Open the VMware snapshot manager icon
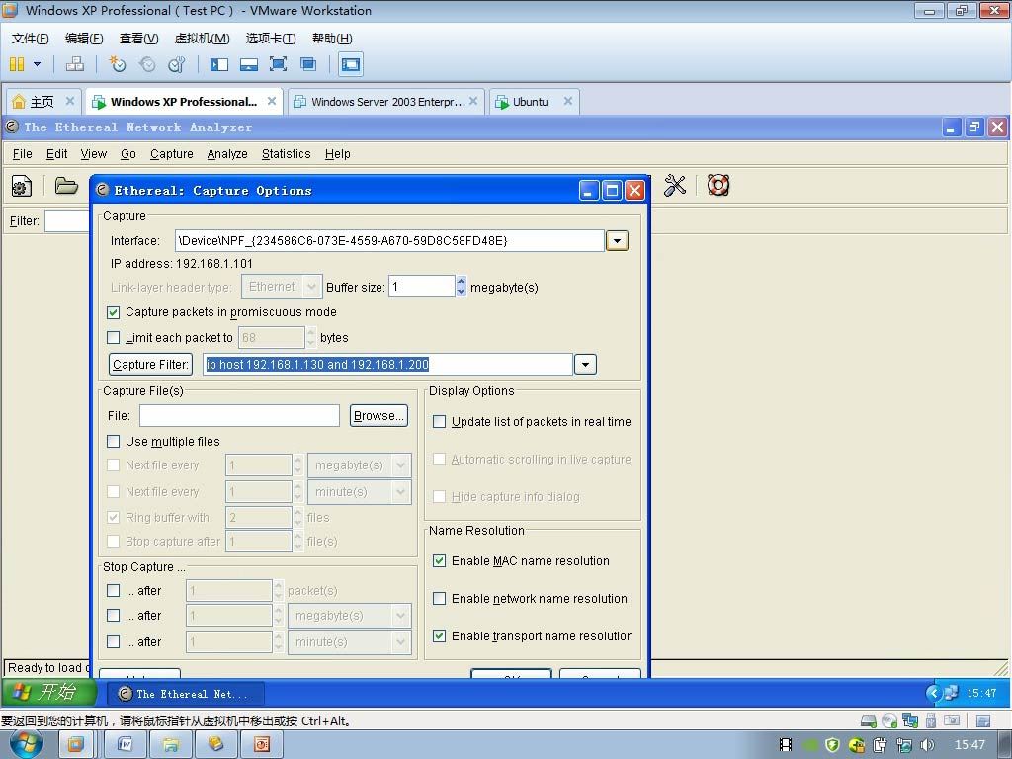Viewport: 1012px width, 759px height. tap(176, 64)
